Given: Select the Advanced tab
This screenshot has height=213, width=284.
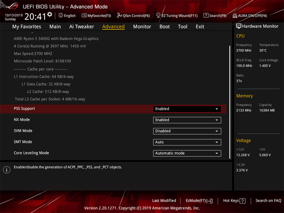Looking at the screenshot, I should click(x=113, y=27).
